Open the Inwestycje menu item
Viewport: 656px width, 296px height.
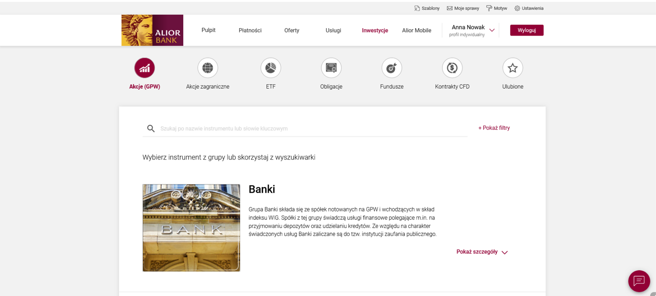(375, 30)
